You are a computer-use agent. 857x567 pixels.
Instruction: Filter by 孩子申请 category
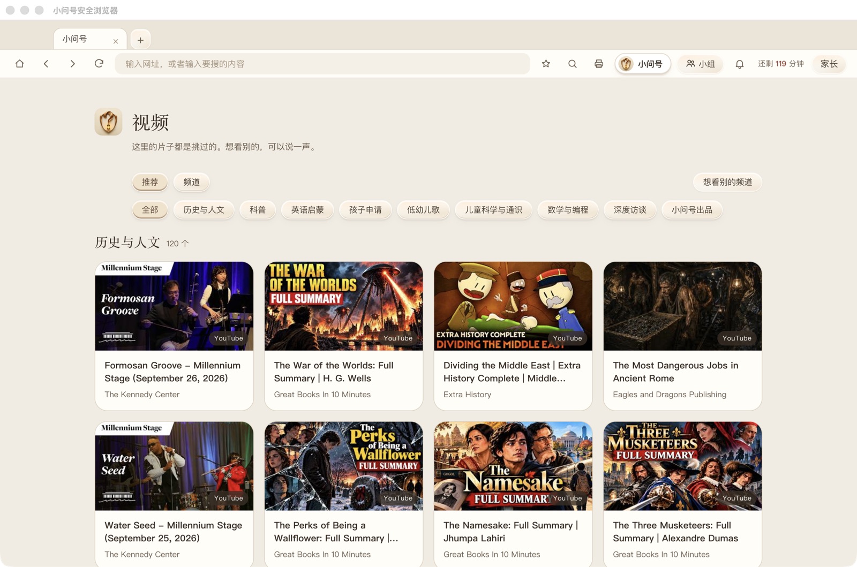click(x=365, y=210)
